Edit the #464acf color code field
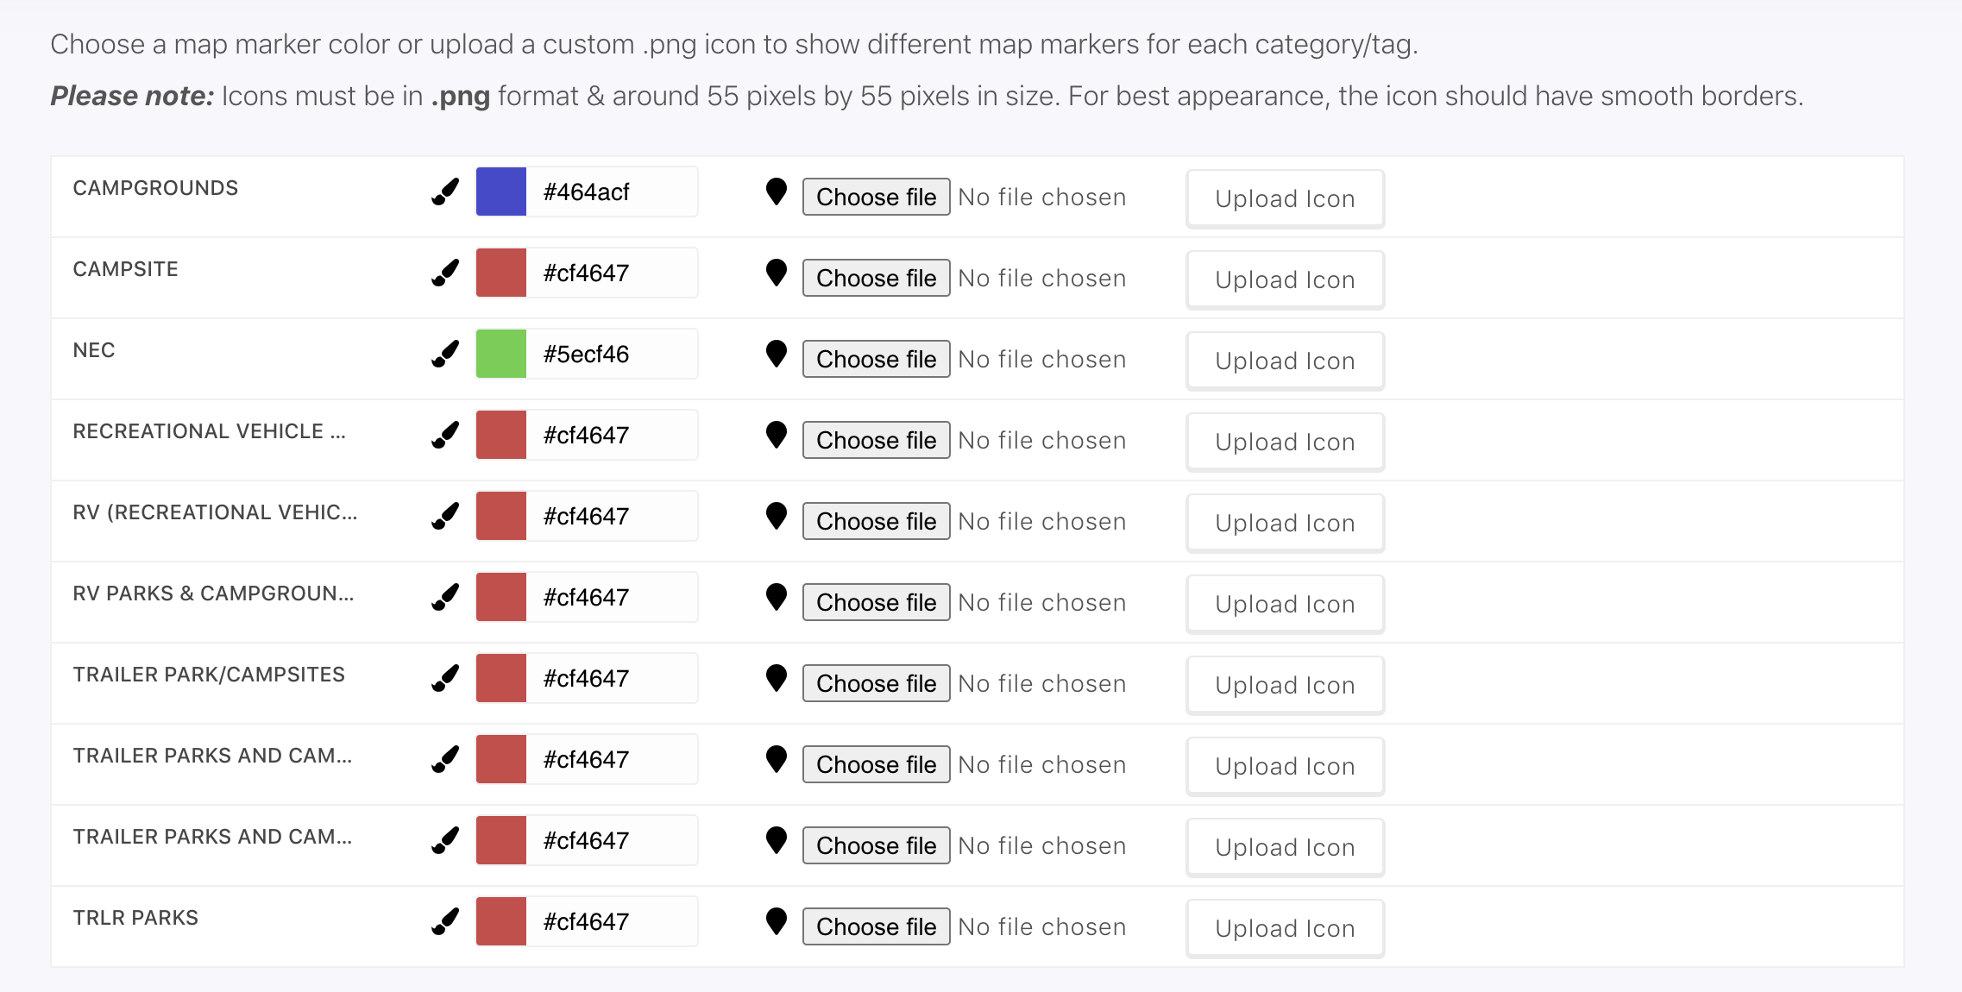 click(612, 191)
